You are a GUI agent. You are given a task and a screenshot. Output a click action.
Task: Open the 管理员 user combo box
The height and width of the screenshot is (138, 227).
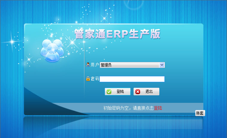[x=129, y=65]
